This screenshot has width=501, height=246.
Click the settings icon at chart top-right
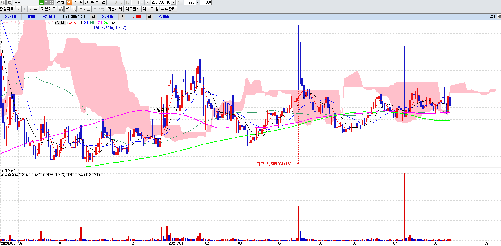(499, 17)
